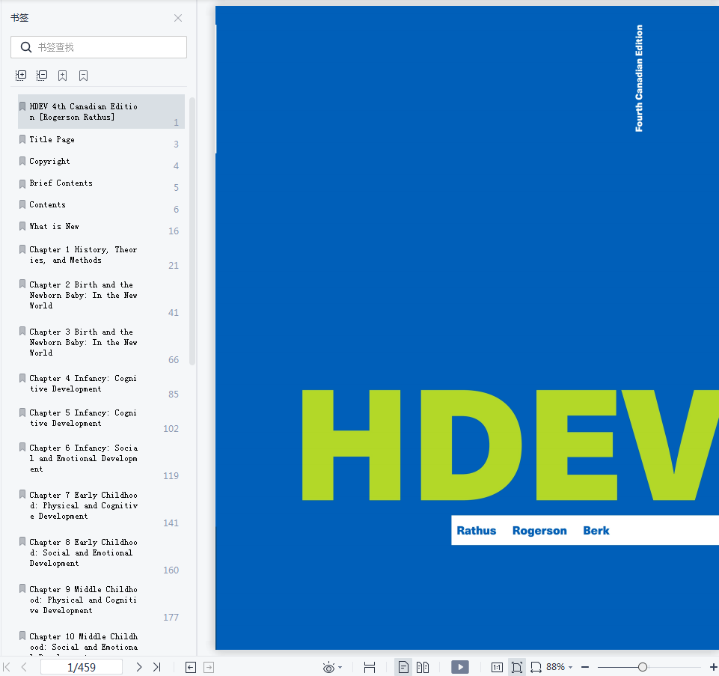The height and width of the screenshot is (676, 719).
Task: Toggle the page break display icon
Action: 369,667
